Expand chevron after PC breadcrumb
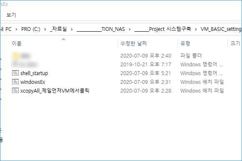Viewport: 242px width, 161px height. pyautogui.click(x=16, y=29)
